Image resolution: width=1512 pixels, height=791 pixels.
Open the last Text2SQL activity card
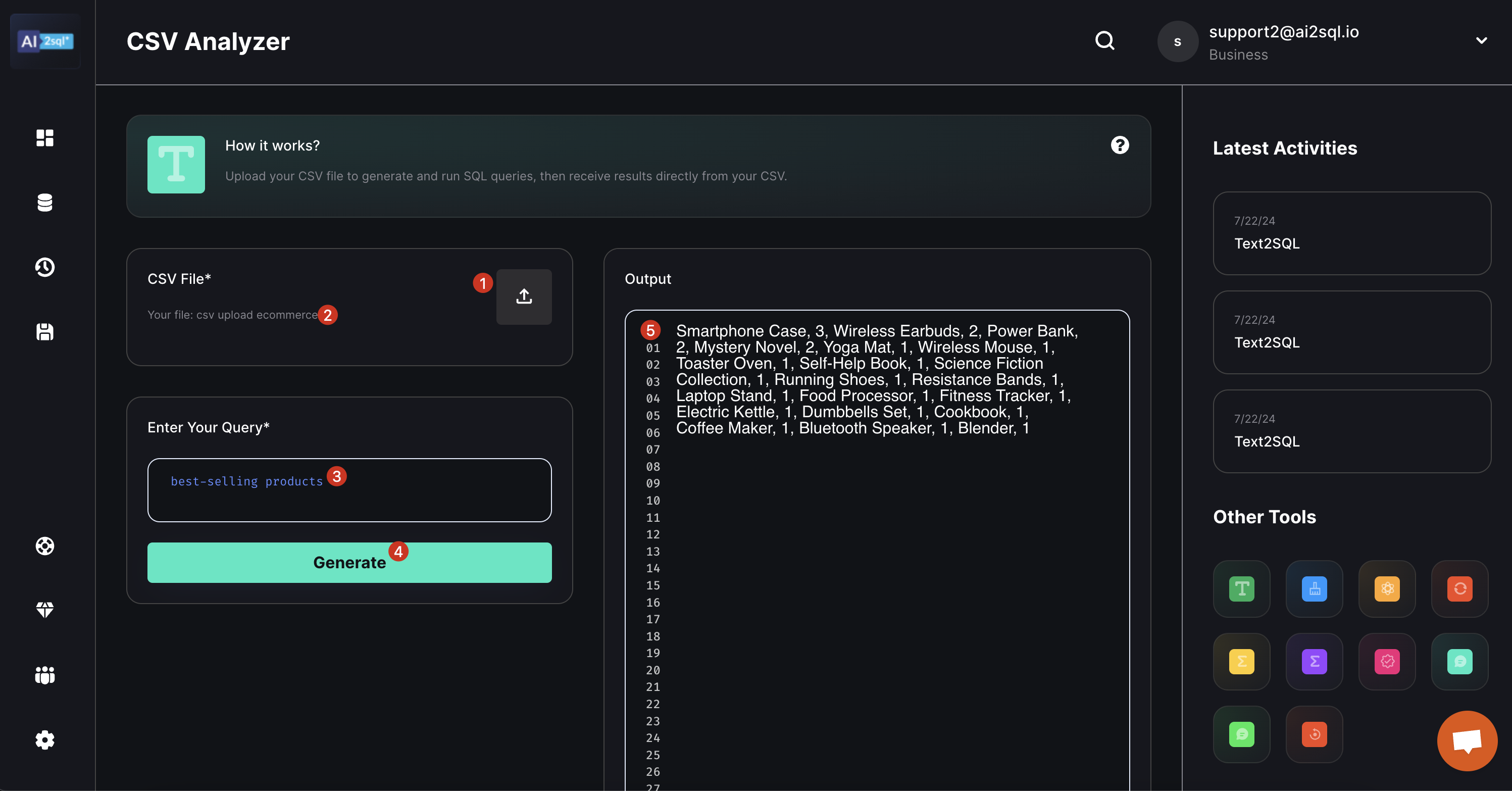1351,431
